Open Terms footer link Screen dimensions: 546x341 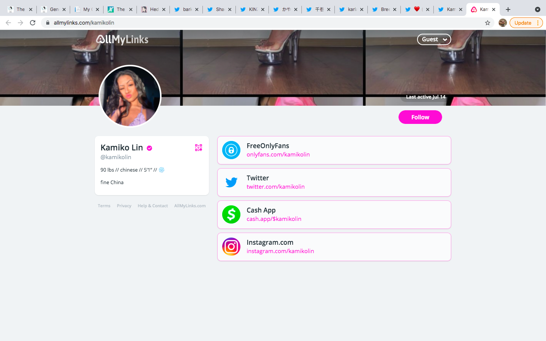104,206
